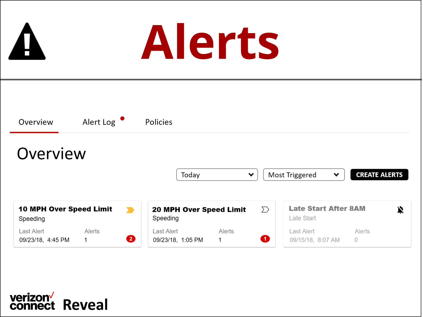Screen dimensions: 423x317
Task: Click the black warning triangle icon
Action: coord(27,41)
